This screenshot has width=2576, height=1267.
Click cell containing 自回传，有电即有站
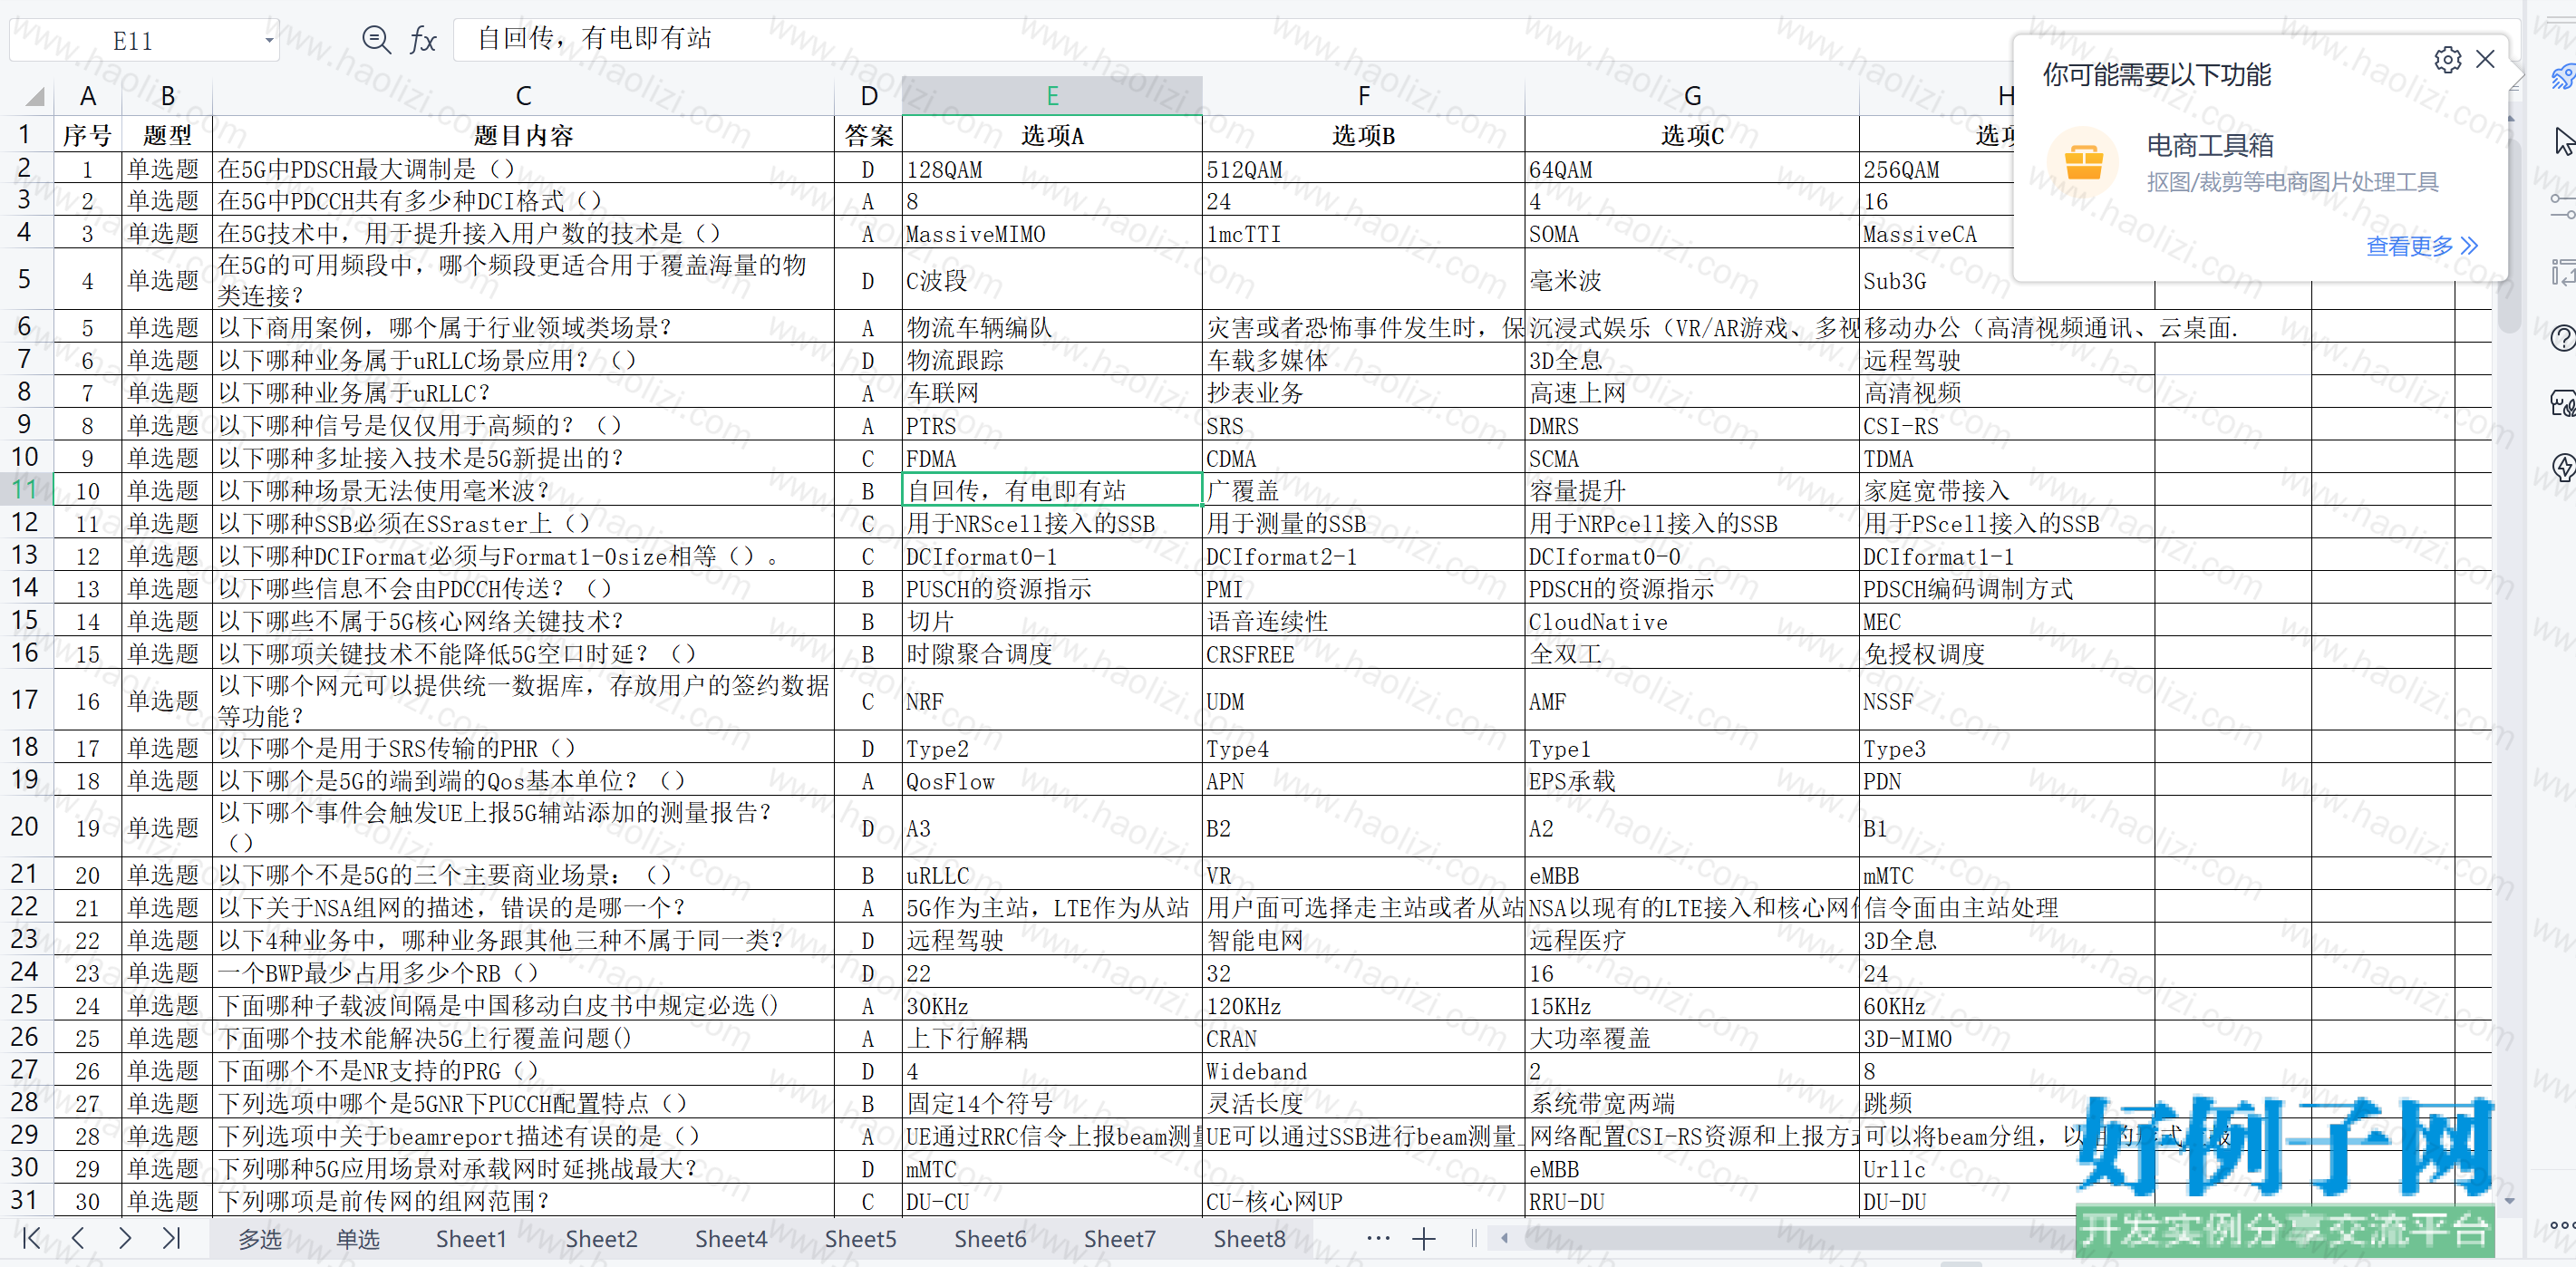tap(1052, 490)
